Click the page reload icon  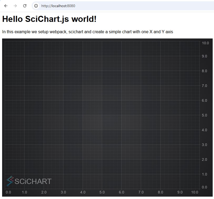24,6
